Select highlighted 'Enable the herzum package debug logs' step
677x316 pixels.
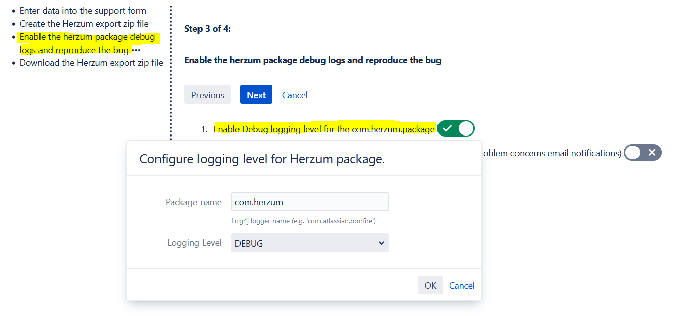pyautogui.click(x=87, y=43)
